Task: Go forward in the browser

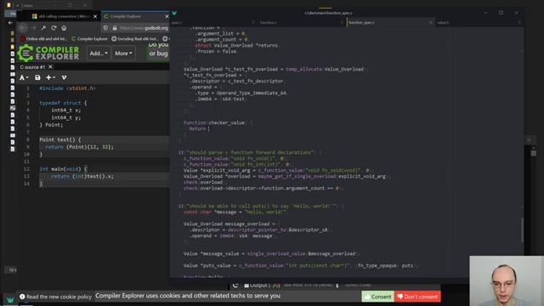Action: tap(33, 28)
